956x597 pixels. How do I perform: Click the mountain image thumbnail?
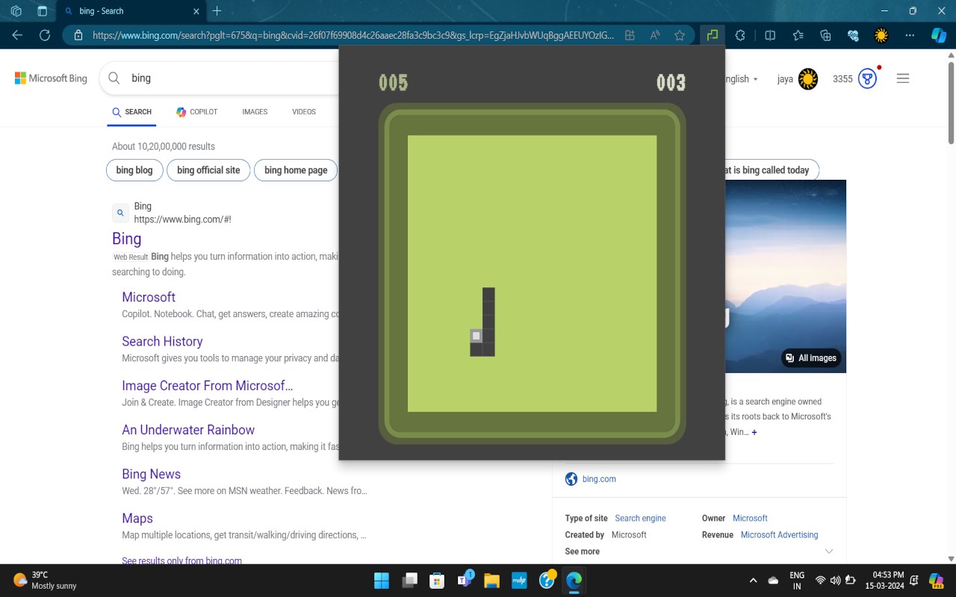[x=786, y=276]
